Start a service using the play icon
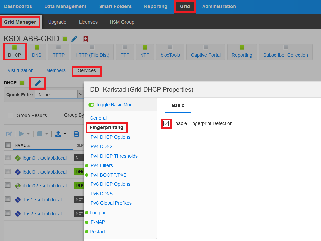The height and width of the screenshot is (241, 321). (21, 134)
